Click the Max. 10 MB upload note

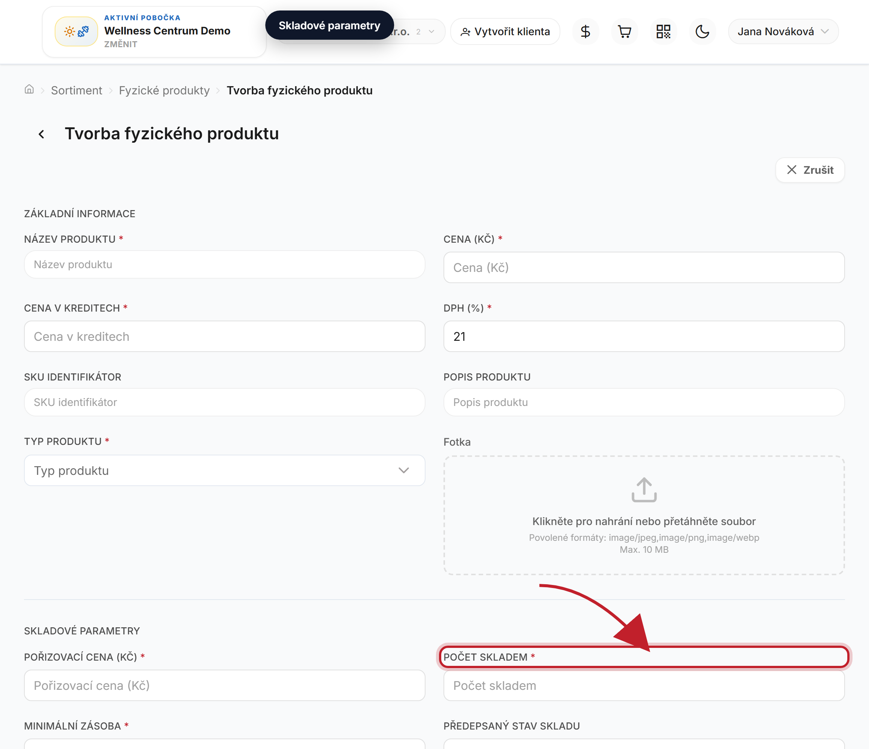(644, 550)
